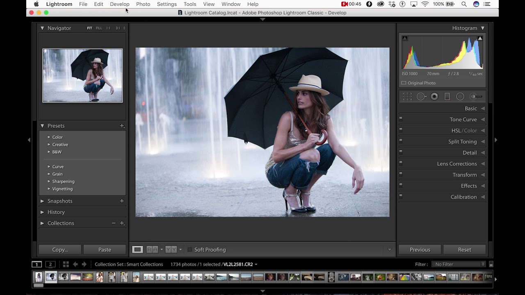Select the Spot Removal tool
Screen dimensions: 525x295
421,97
